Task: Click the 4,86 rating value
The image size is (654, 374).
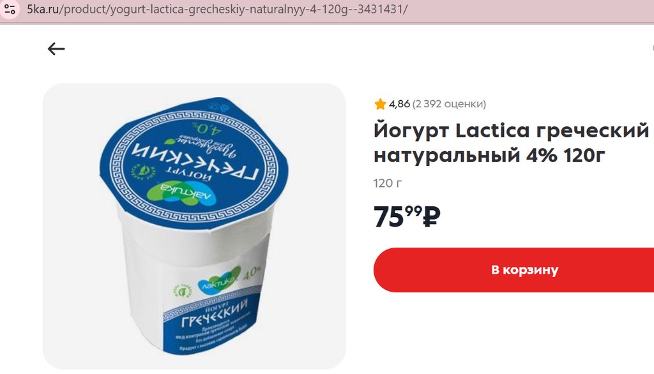Action: tap(399, 104)
